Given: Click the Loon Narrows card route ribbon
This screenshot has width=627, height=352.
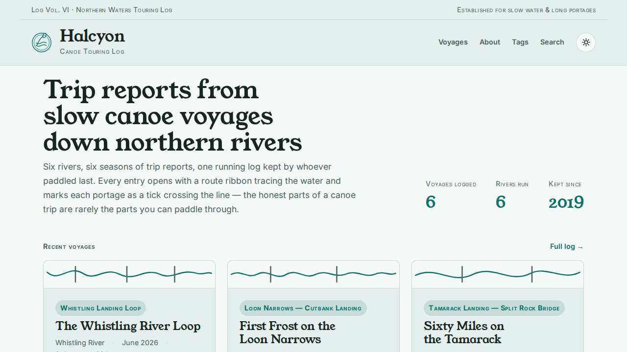Looking at the screenshot, I should 313,274.
